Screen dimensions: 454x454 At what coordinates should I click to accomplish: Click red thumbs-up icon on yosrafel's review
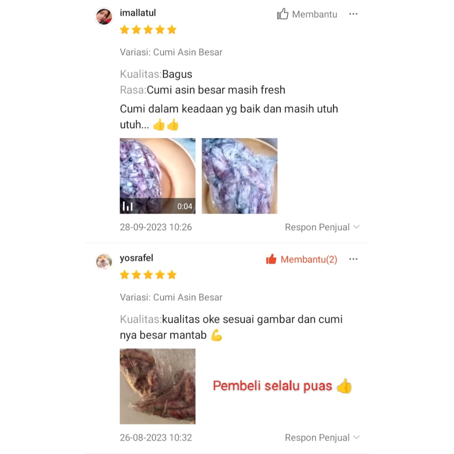coord(271,259)
